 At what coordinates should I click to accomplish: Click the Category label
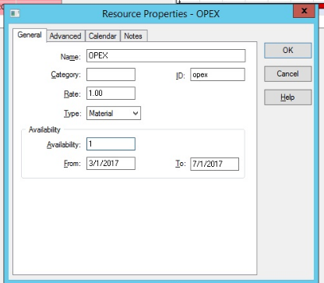pos(65,75)
